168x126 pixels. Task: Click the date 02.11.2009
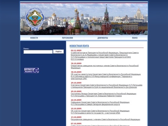(x=76, y=50)
